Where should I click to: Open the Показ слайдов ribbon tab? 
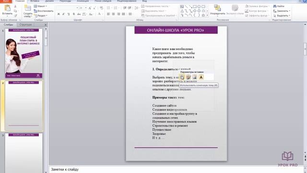(103, 1)
